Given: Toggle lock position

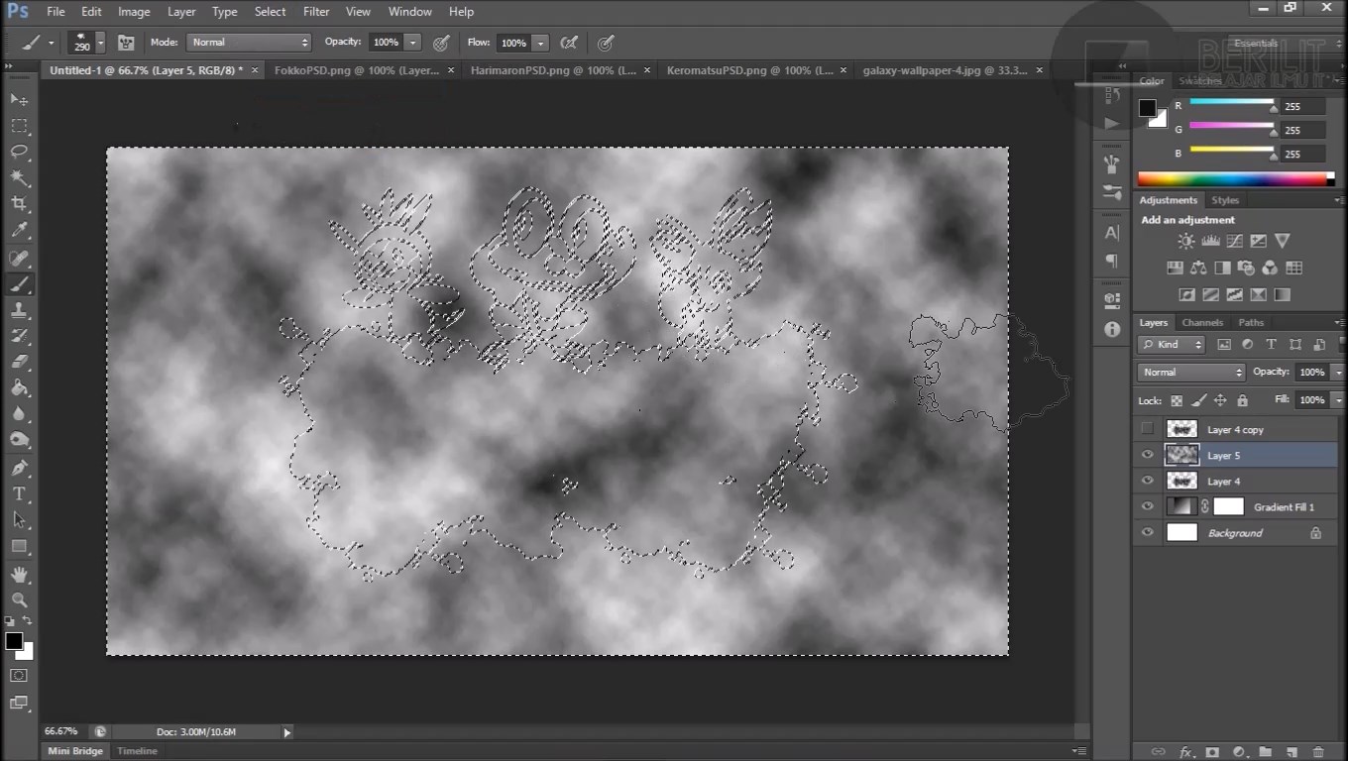Looking at the screenshot, I should pos(1220,400).
